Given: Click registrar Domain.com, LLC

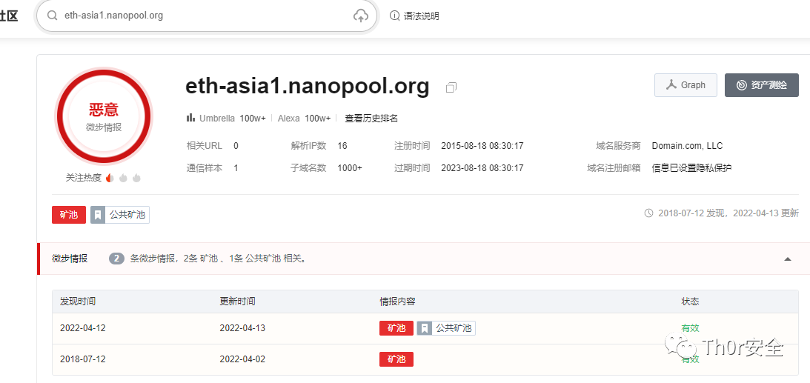Looking at the screenshot, I should pos(687,145).
